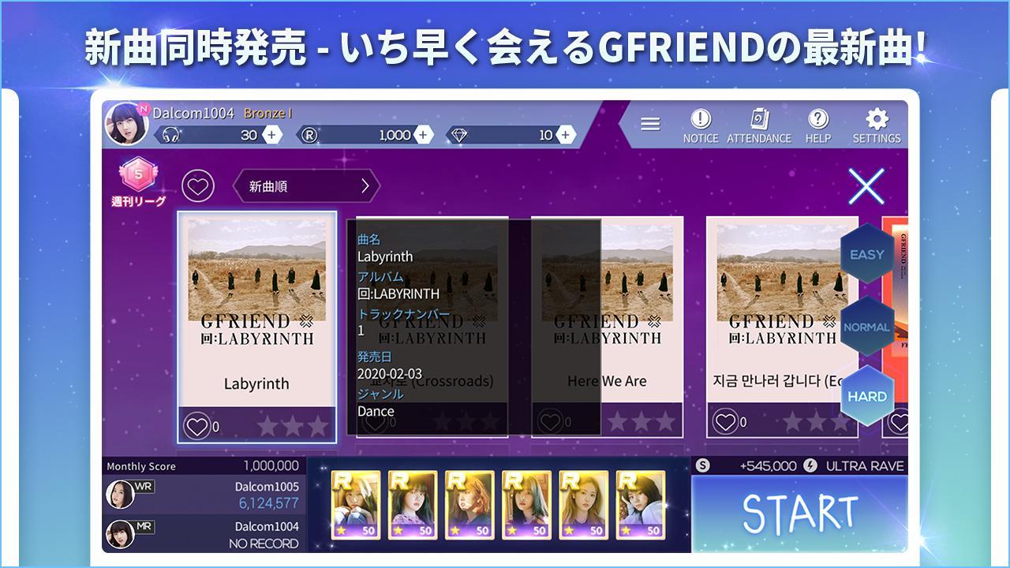Image resolution: width=1010 pixels, height=568 pixels.
Task: Open the sixth R card in deck
Action: (x=640, y=505)
